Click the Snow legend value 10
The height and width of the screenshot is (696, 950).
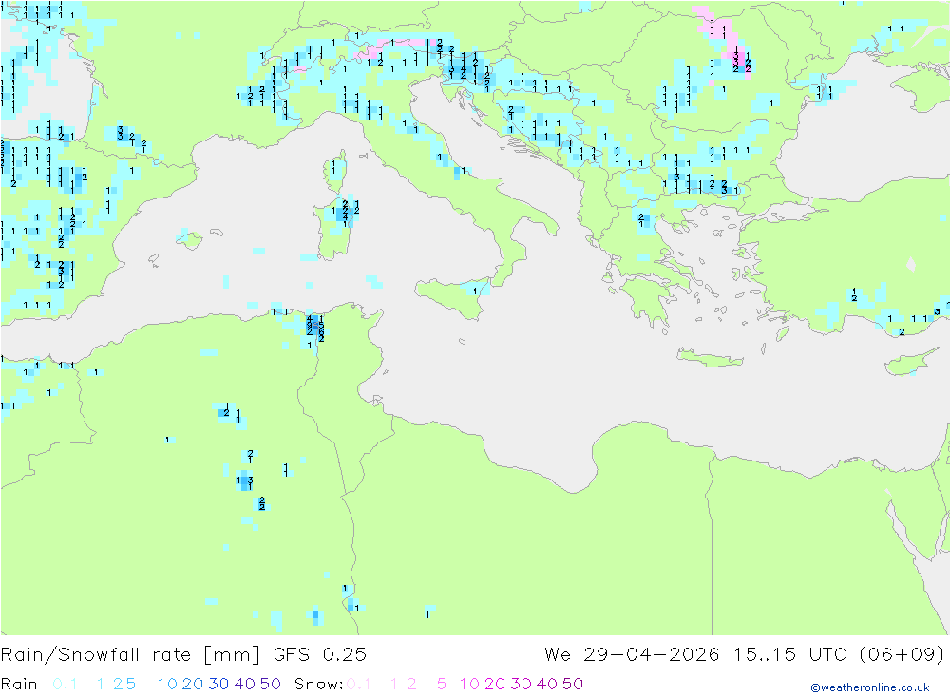[x=469, y=684]
